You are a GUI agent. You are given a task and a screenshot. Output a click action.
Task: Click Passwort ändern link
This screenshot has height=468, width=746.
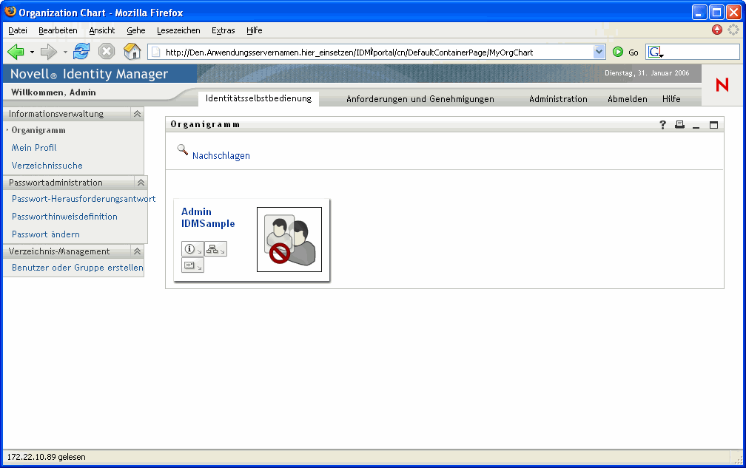pyautogui.click(x=46, y=234)
